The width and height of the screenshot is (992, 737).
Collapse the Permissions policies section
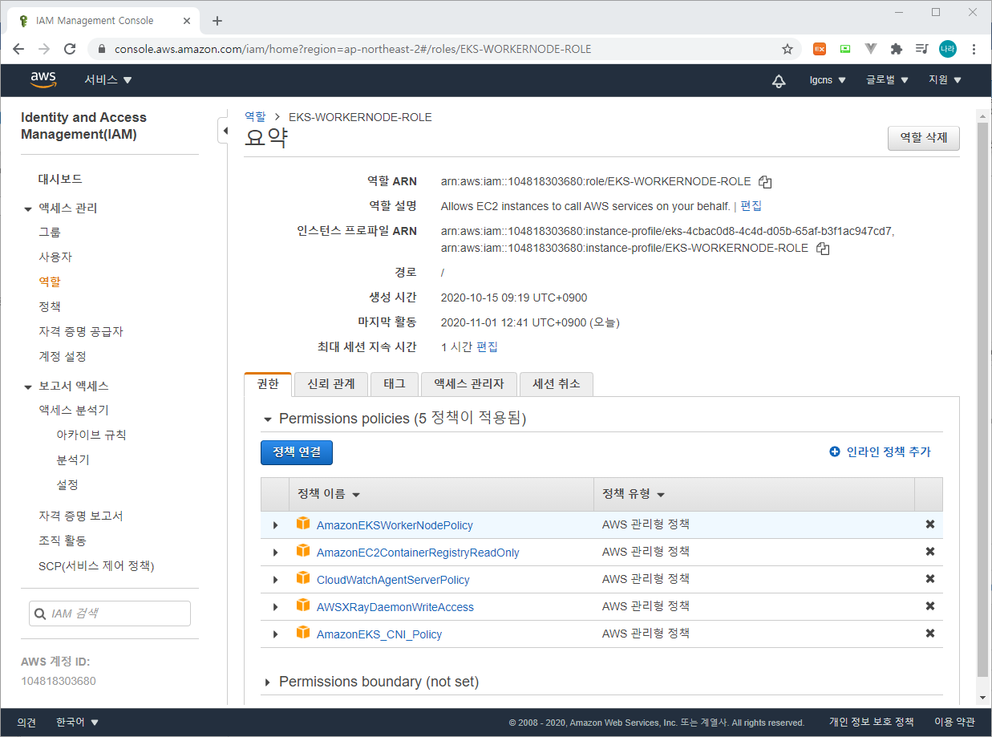tap(267, 419)
